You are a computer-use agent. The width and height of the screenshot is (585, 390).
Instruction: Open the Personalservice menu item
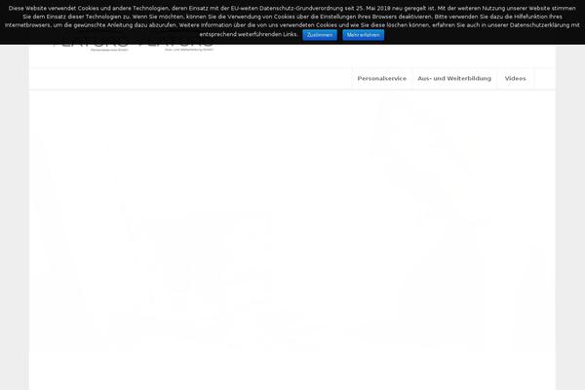pyautogui.click(x=381, y=78)
